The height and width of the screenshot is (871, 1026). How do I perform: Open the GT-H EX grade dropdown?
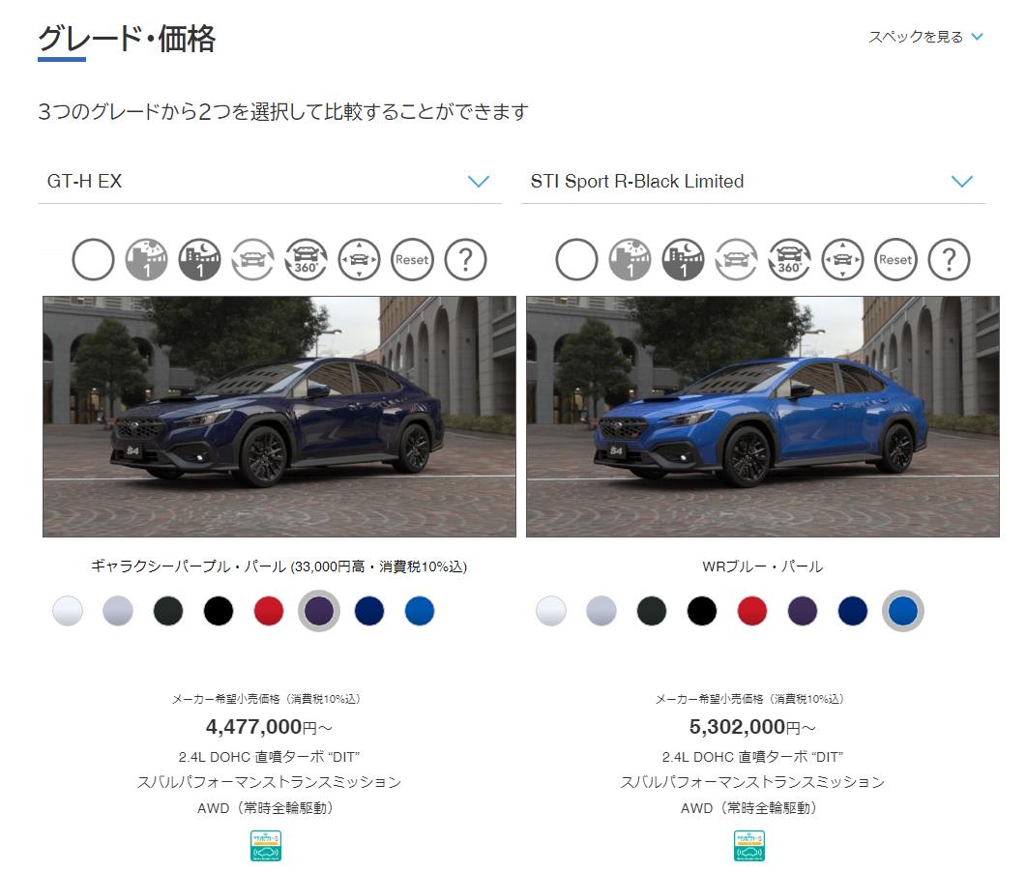pyautogui.click(x=270, y=181)
